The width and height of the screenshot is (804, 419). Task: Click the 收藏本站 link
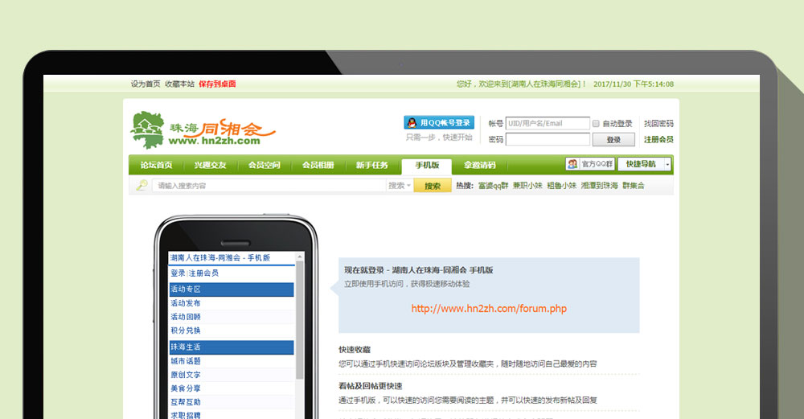[x=179, y=84]
